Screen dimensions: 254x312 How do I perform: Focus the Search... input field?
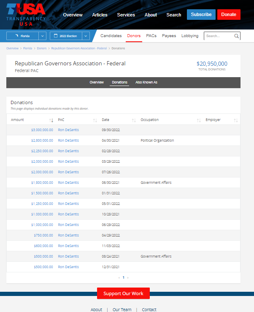tap(219, 36)
